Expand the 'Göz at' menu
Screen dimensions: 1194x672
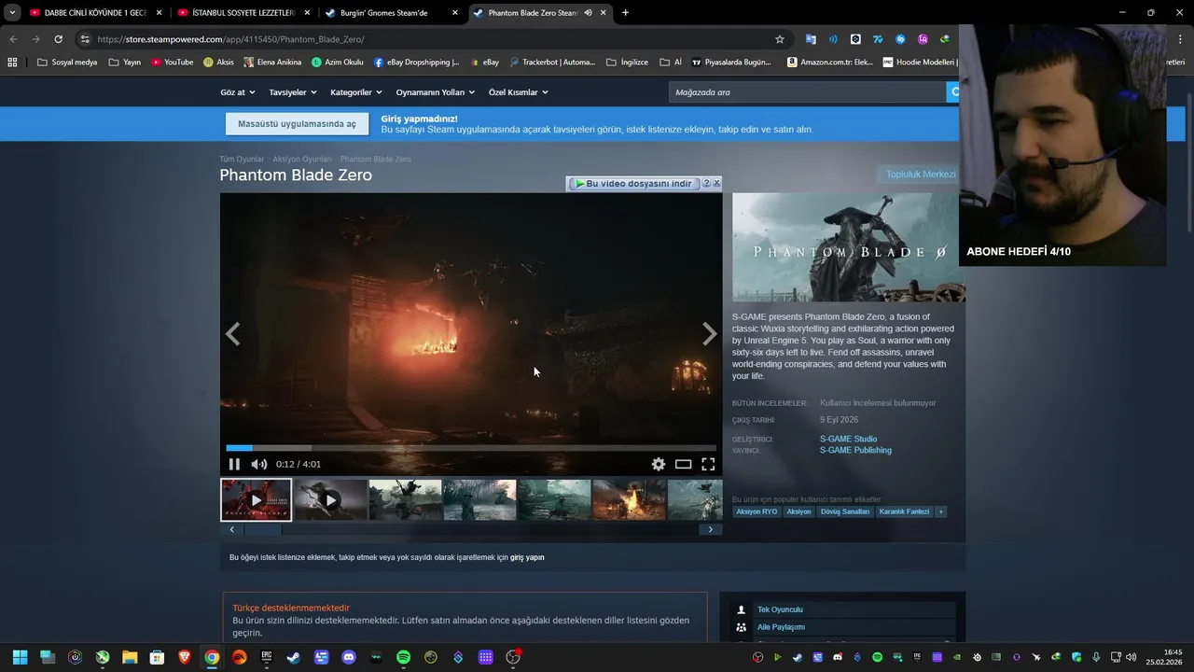tap(237, 92)
